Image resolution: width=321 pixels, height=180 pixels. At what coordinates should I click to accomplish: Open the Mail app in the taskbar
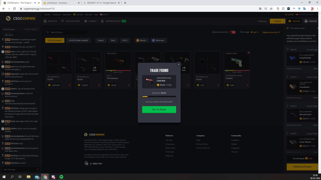coord(38,177)
